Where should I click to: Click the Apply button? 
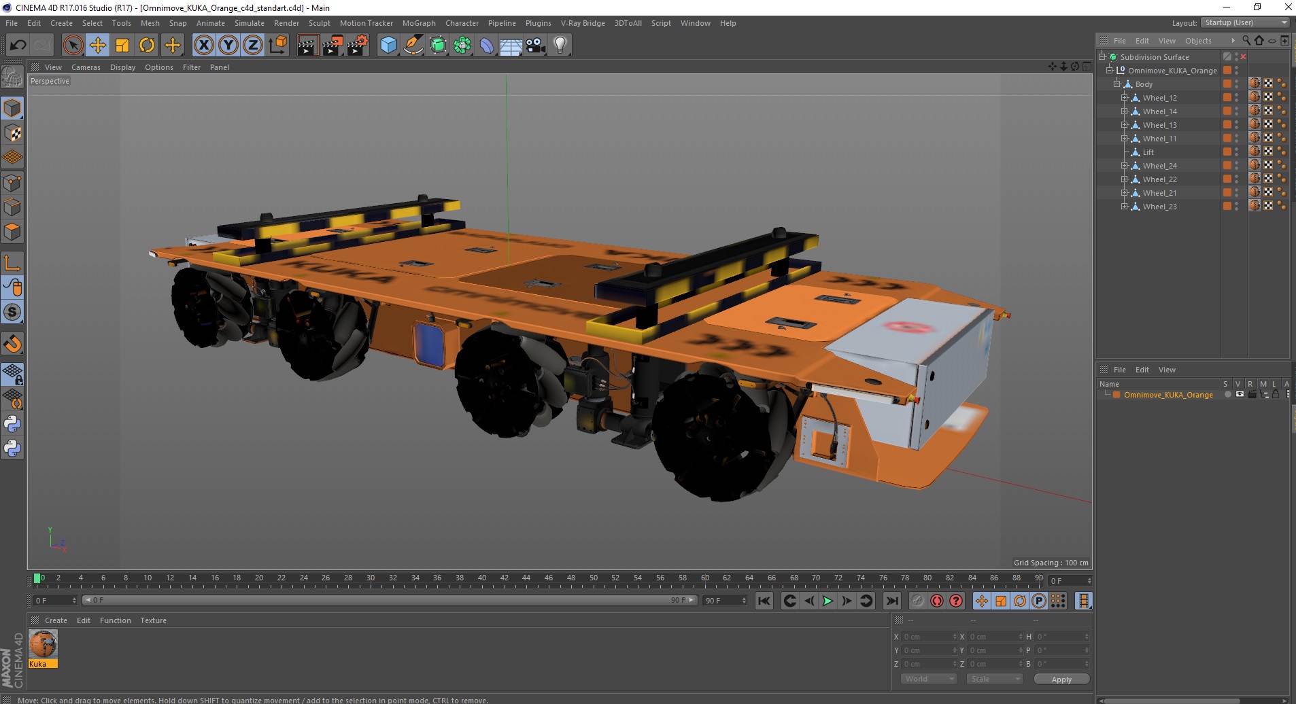point(1061,679)
